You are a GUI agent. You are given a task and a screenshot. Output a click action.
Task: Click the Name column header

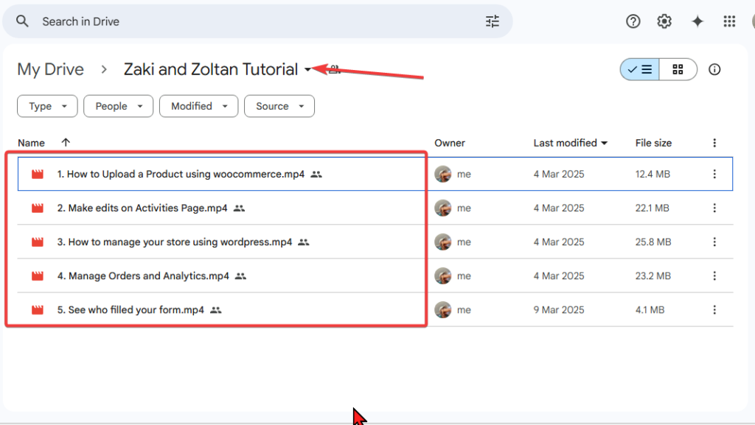[x=31, y=143]
